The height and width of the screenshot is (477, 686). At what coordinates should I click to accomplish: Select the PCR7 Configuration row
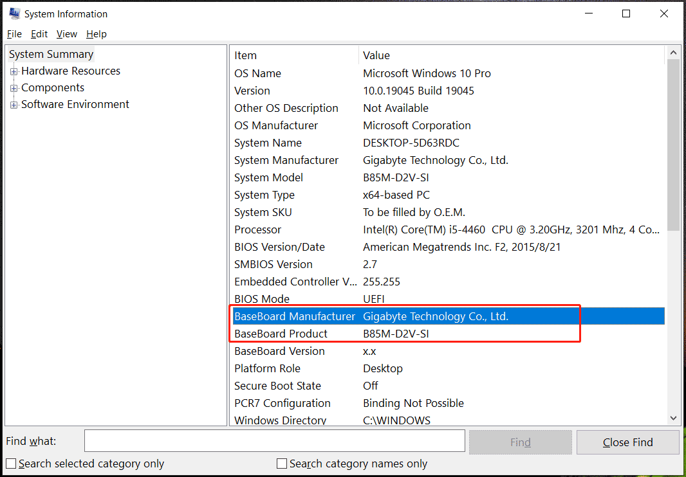[448, 403]
